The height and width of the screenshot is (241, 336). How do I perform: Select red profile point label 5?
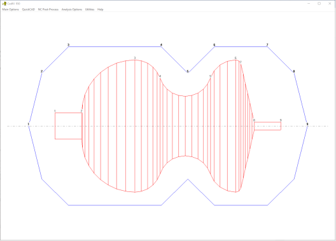210,76
